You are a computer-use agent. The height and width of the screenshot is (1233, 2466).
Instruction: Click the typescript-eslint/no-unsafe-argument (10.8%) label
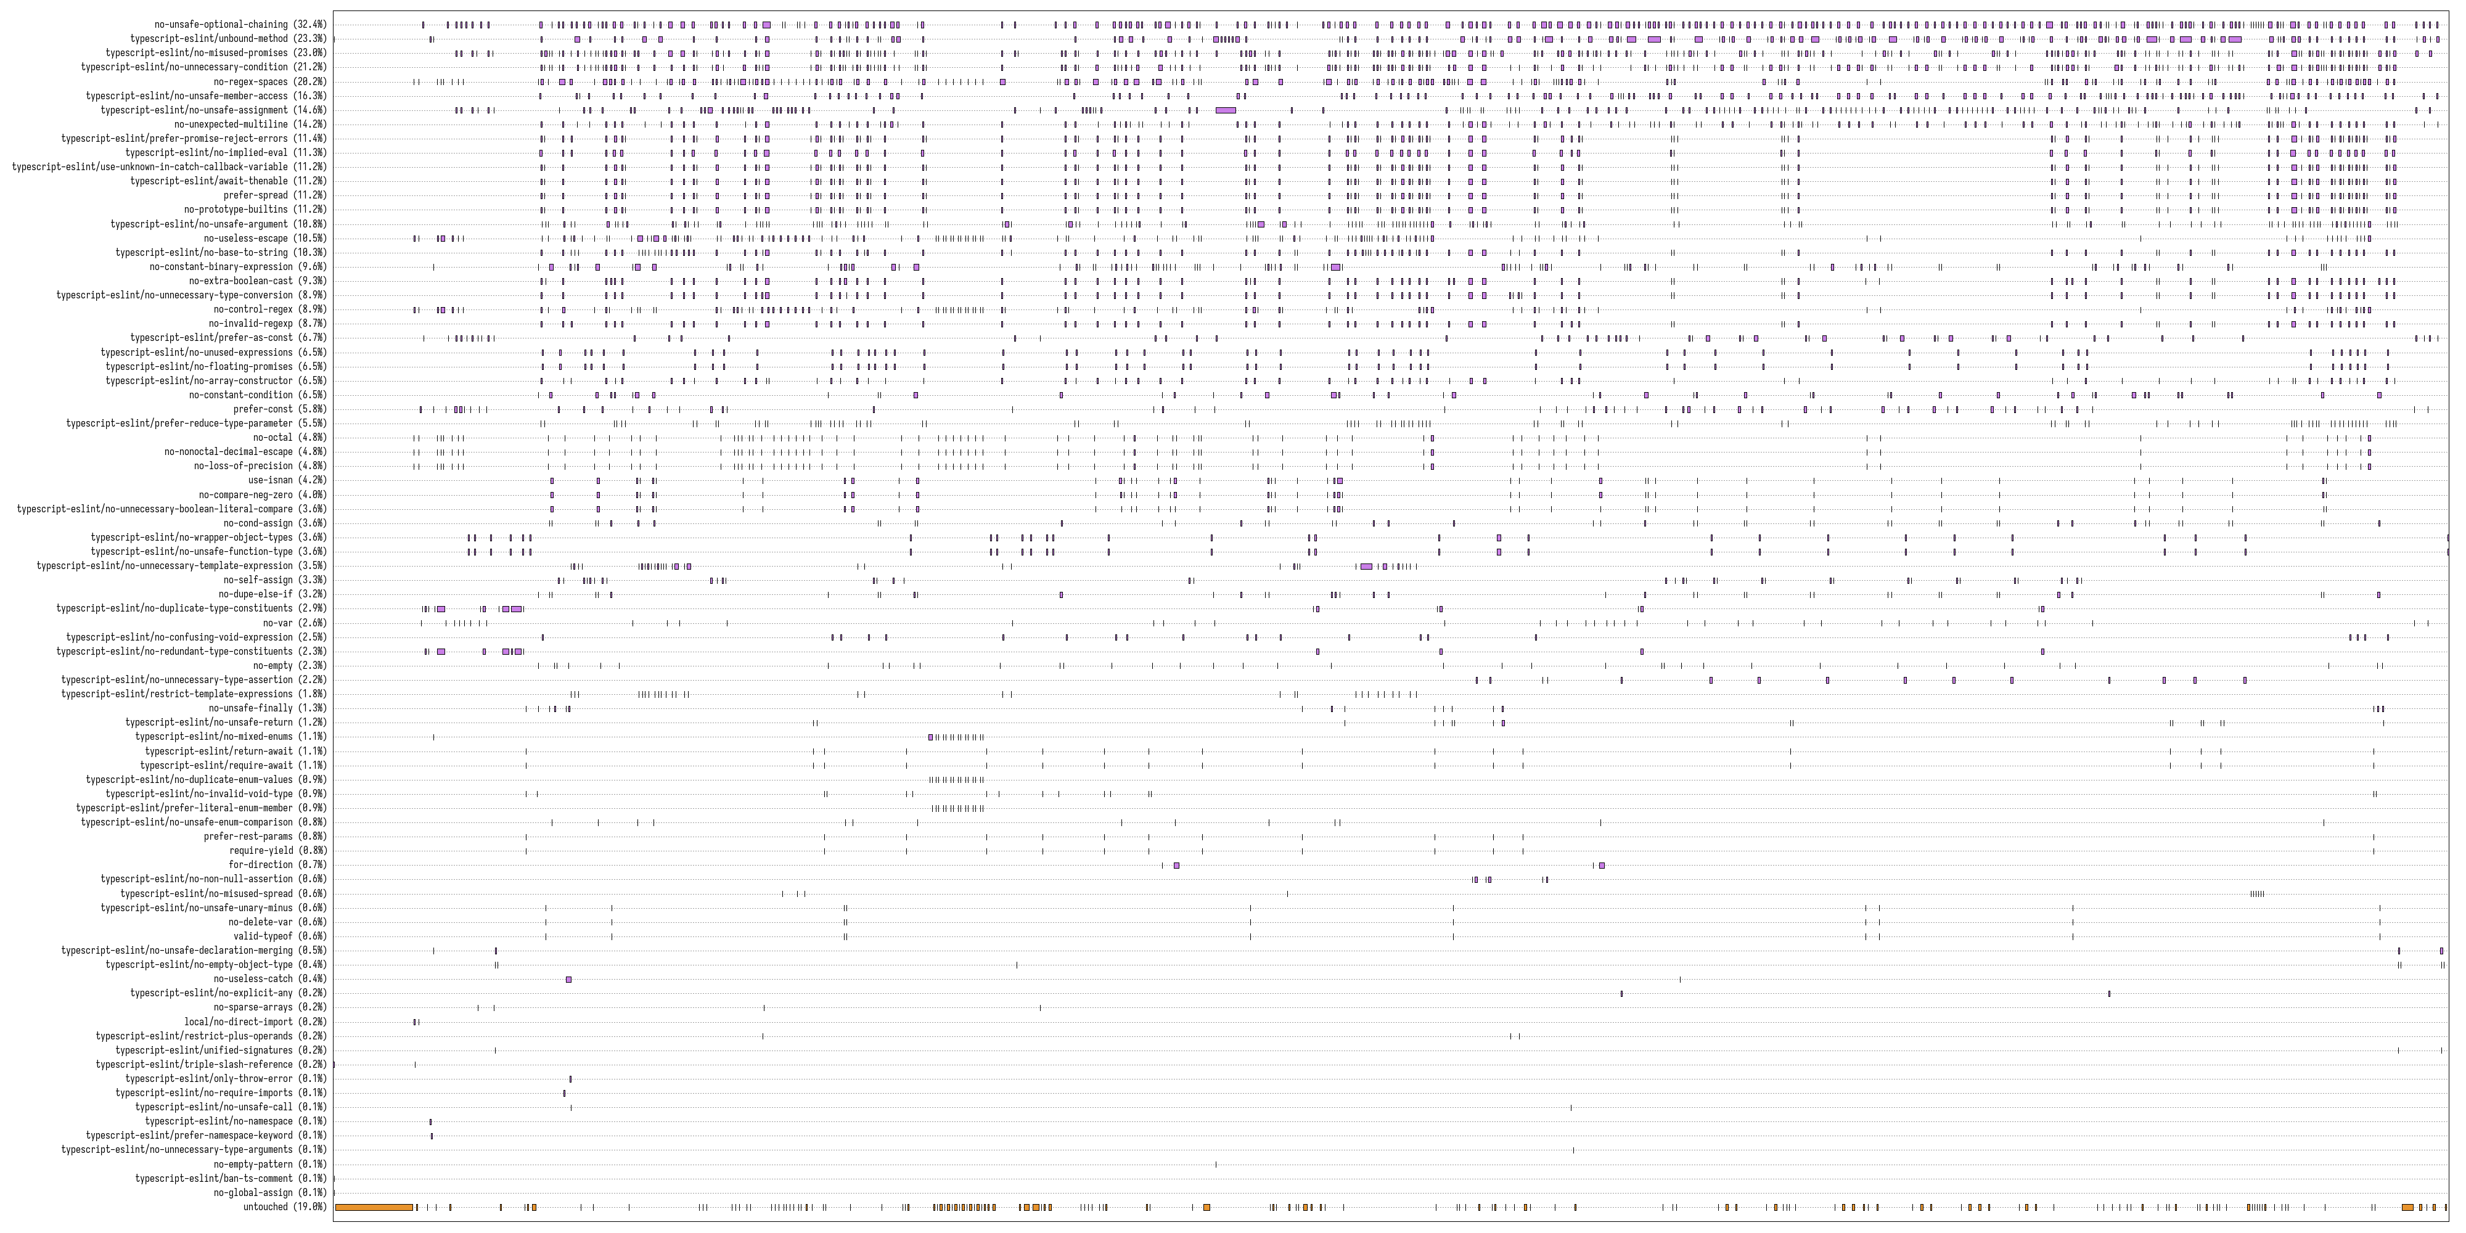pyautogui.click(x=218, y=224)
